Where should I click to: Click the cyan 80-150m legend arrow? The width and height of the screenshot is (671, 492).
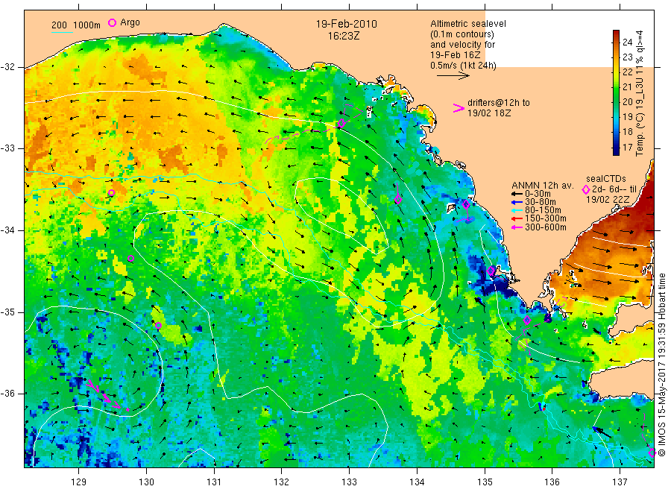(x=517, y=210)
